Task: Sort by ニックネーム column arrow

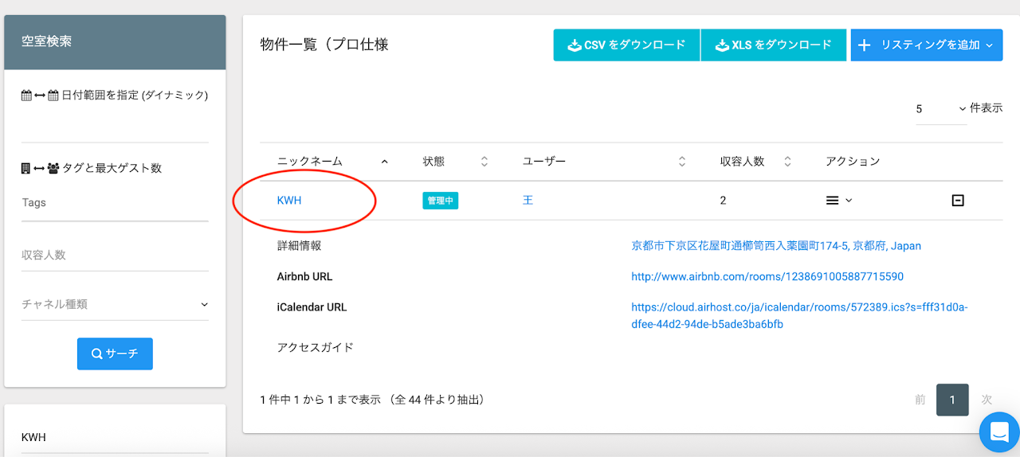Action: tap(385, 162)
